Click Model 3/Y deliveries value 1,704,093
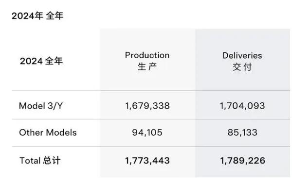The width and height of the screenshot is (292, 178). coord(242,106)
